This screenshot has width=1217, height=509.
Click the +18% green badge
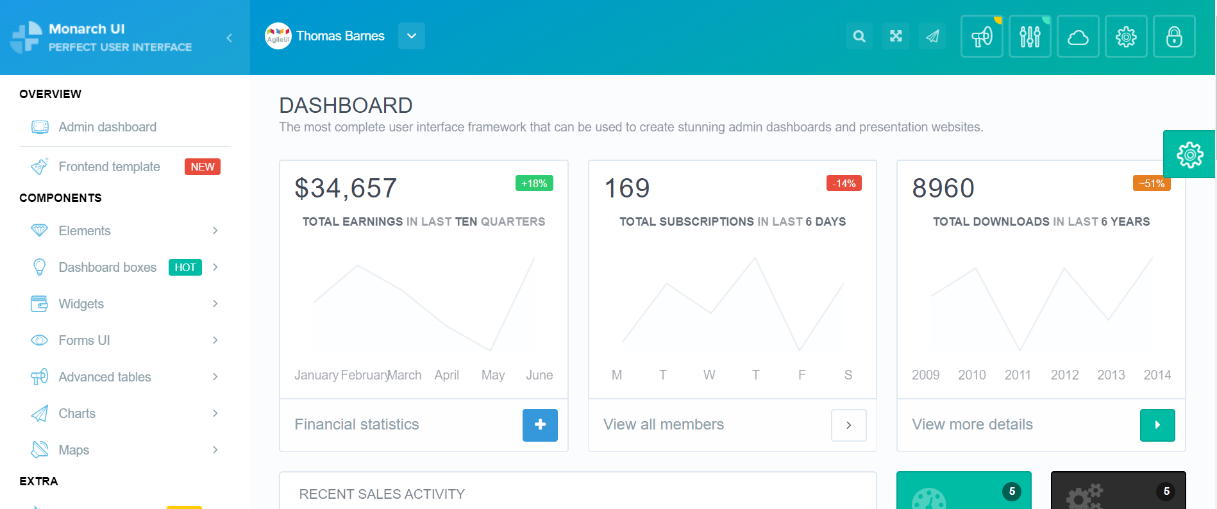[x=534, y=183]
